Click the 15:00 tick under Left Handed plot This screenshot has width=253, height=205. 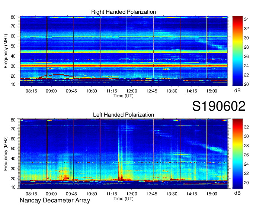(x=212, y=194)
